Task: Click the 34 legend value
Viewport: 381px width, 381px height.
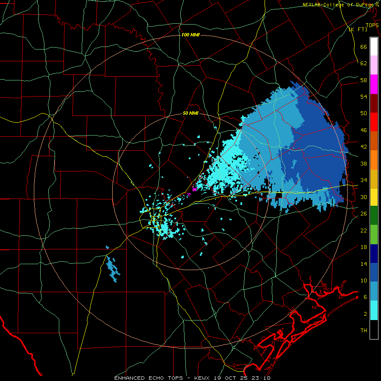Action: (x=364, y=180)
